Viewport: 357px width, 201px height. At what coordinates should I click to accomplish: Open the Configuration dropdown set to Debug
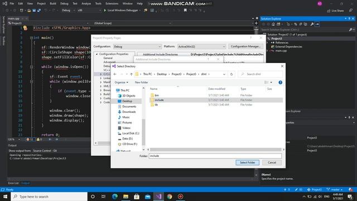point(137,46)
